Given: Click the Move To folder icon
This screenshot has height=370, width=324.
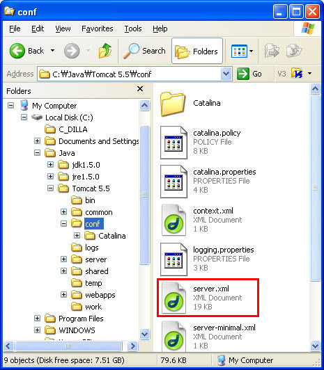Looking at the screenshot, I should (x=272, y=51).
